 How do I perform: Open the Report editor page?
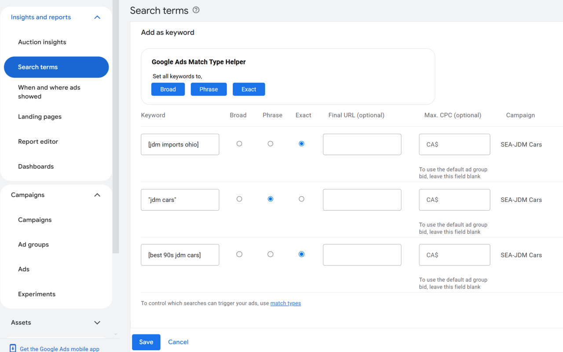click(38, 141)
